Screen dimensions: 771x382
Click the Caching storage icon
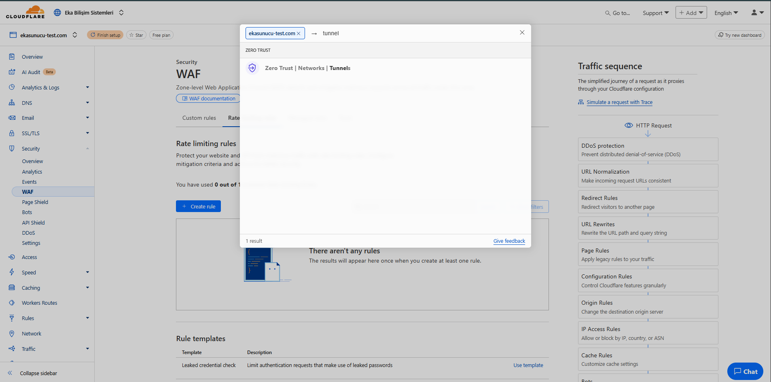coord(12,288)
